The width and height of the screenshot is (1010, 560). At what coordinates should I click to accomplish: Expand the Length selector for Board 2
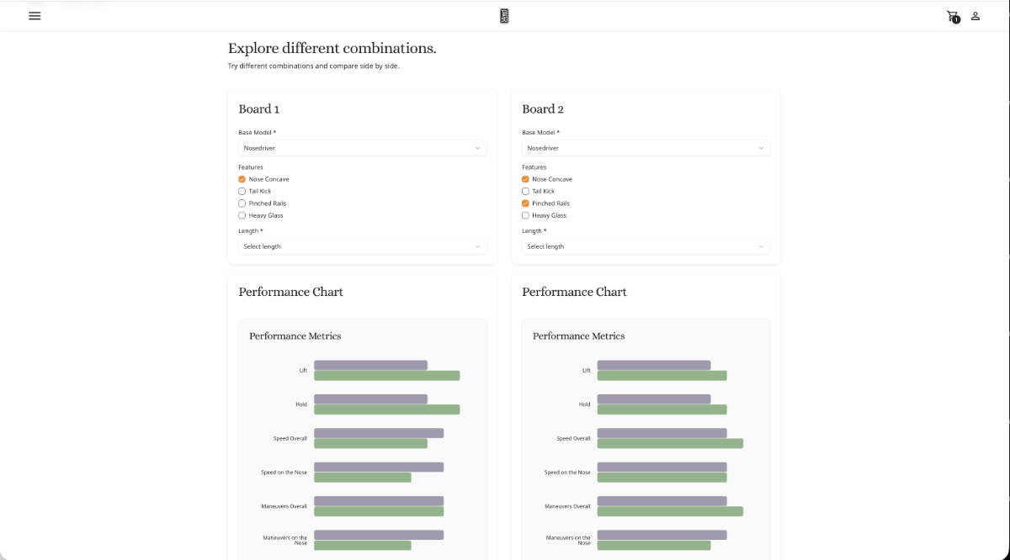tap(646, 246)
